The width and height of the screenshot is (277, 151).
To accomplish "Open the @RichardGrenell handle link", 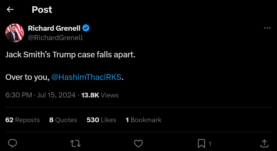I will point(55,38).
